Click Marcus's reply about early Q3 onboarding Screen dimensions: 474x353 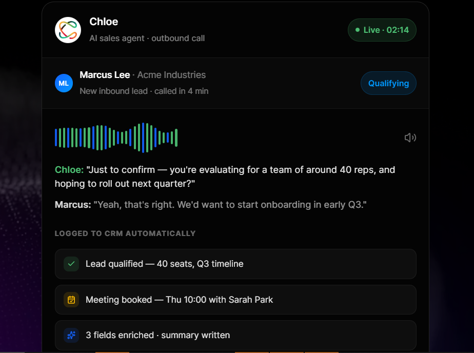[211, 205]
